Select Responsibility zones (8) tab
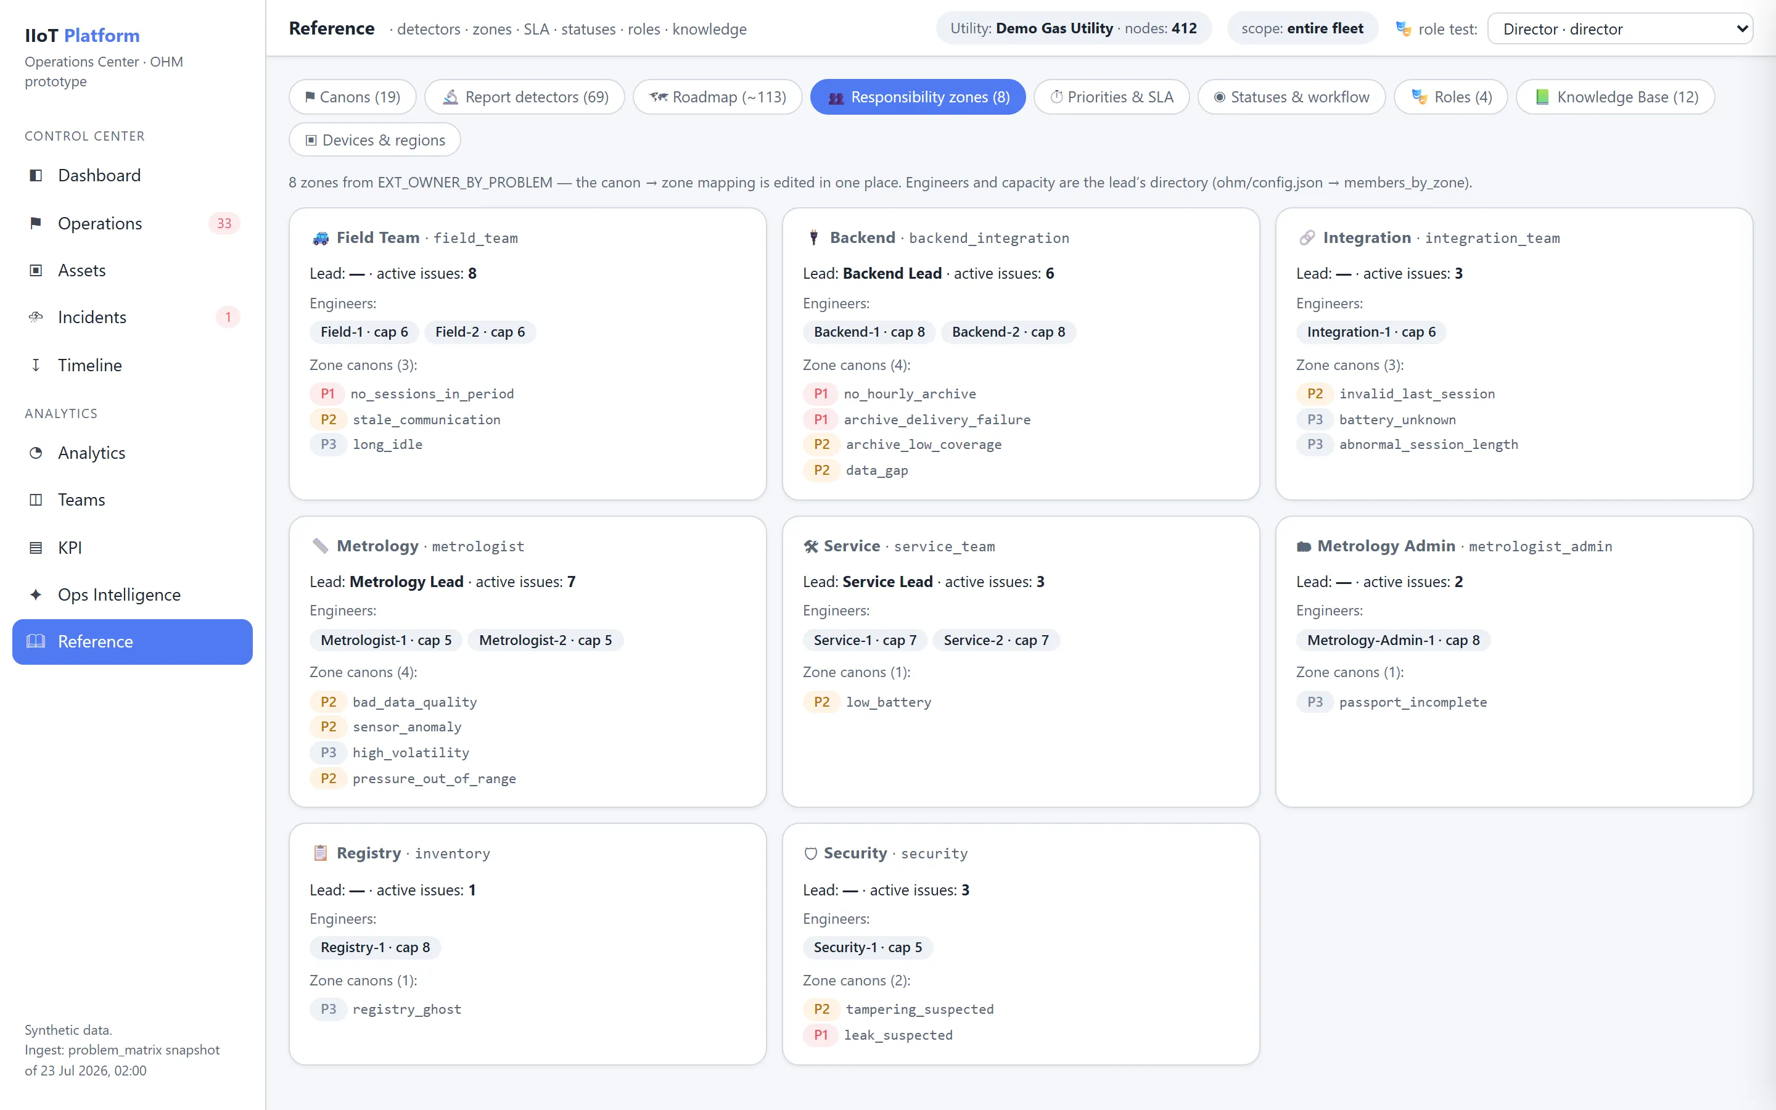Screen dimensions: 1776x1110 click(918, 97)
